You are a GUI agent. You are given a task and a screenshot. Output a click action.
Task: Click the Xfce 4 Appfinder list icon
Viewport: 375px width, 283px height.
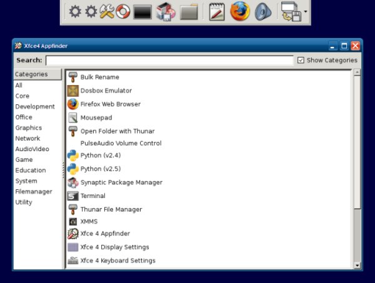(x=73, y=234)
